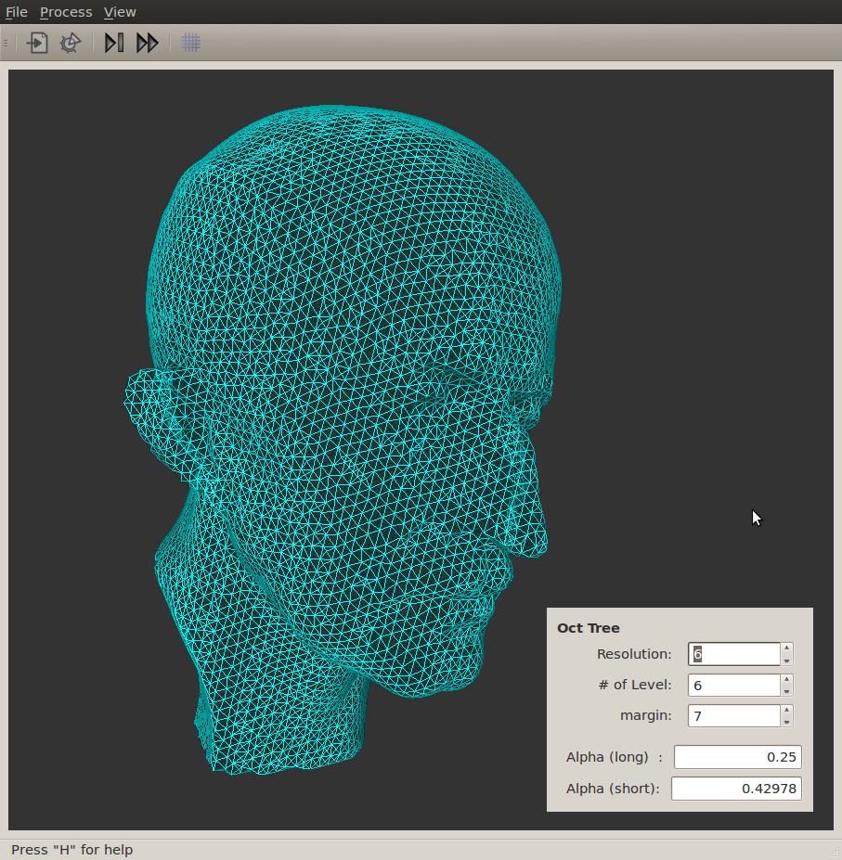842x860 pixels.
Task: Increase Resolution with the up arrow
Action: click(x=786, y=648)
